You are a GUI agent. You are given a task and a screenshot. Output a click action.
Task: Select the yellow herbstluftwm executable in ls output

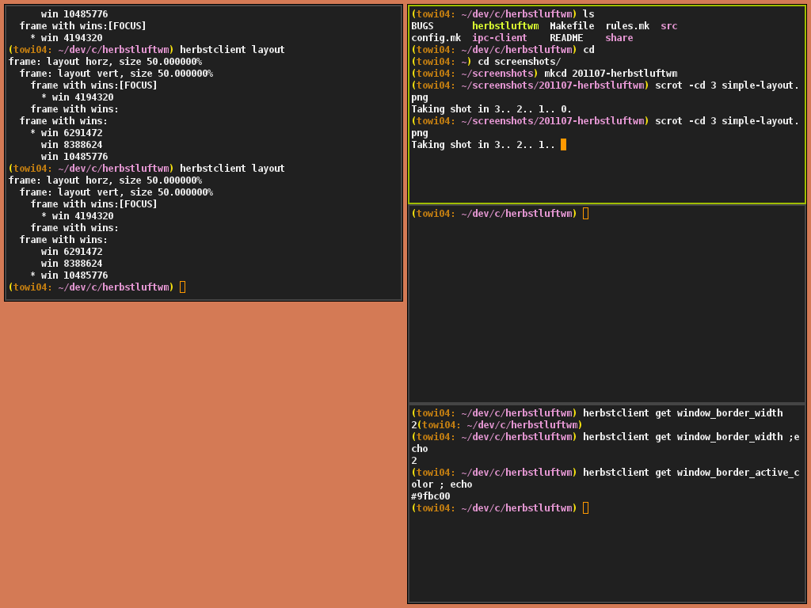point(505,26)
